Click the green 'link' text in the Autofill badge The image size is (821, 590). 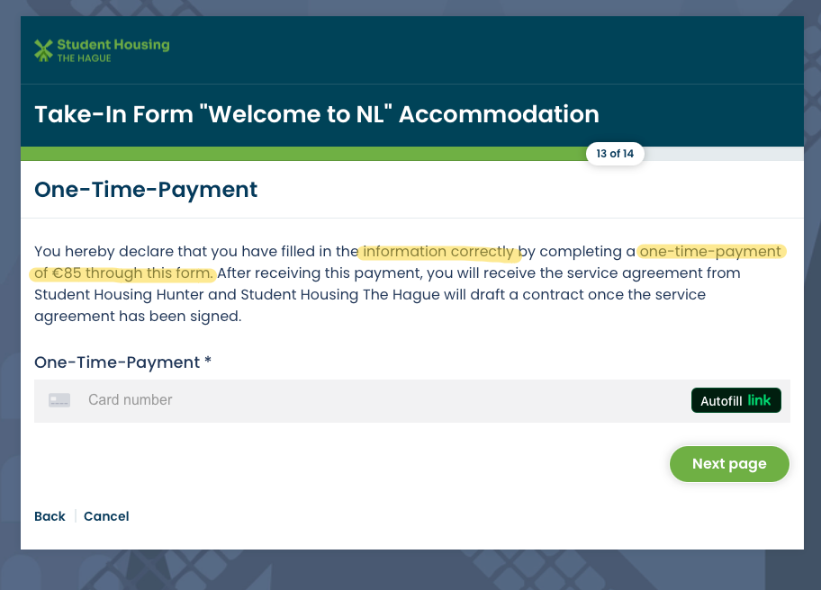coord(761,399)
